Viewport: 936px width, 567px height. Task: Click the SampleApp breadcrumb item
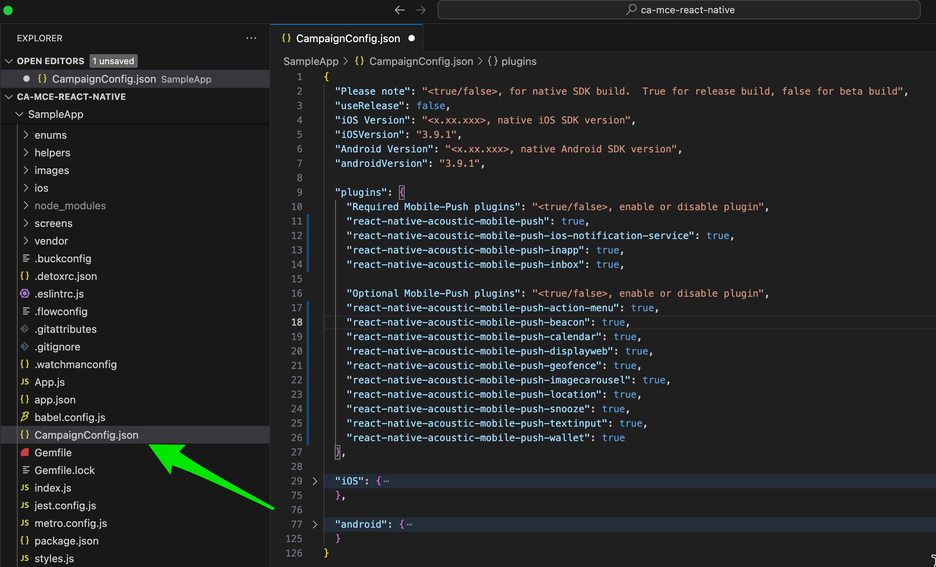(311, 61)
